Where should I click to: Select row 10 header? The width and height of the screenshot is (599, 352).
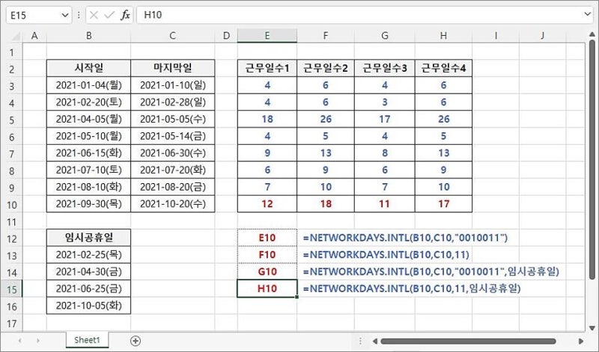click(x=11, y=205)
